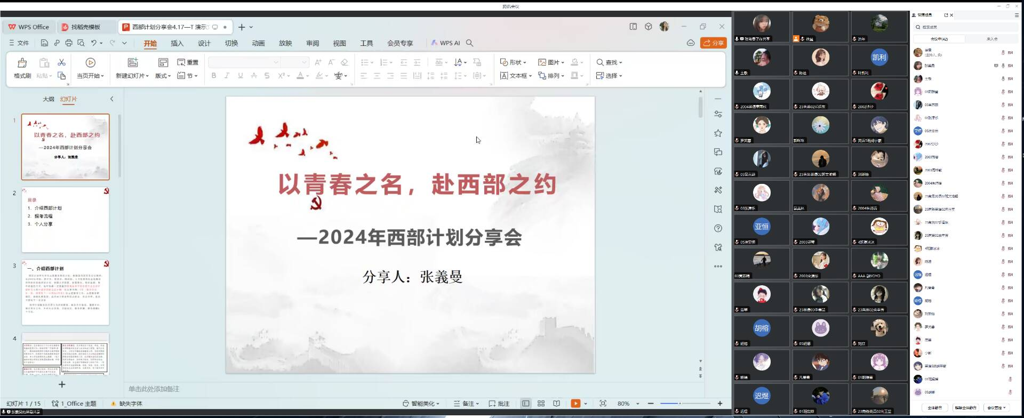1024x418 pixels.
Task: Start slideshow with 当页开始 play icon
Action: pyautogui.click(x=90, y=63)
